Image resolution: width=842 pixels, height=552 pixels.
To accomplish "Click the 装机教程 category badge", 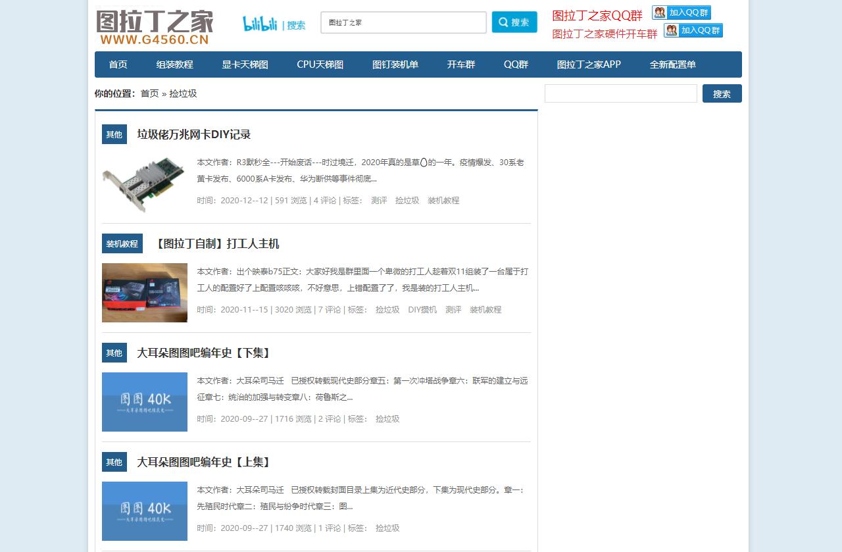I will (121, 243).
